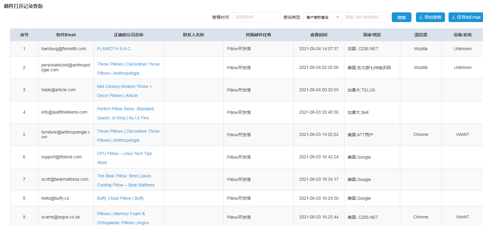
Task: Select email info@aulitfinelinens.com
Action: (x=64, y=112)
